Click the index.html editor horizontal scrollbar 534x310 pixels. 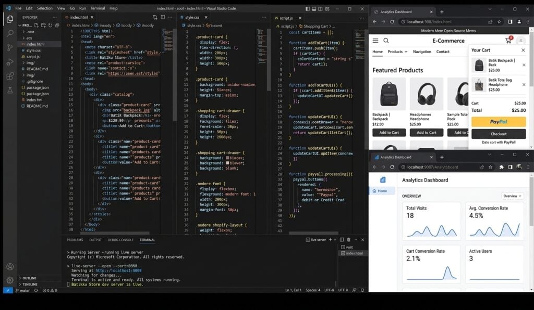(115, 233)
